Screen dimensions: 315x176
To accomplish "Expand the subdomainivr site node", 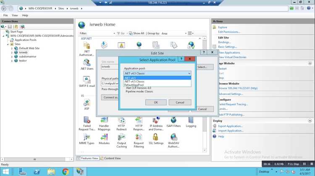I will 12,56.
